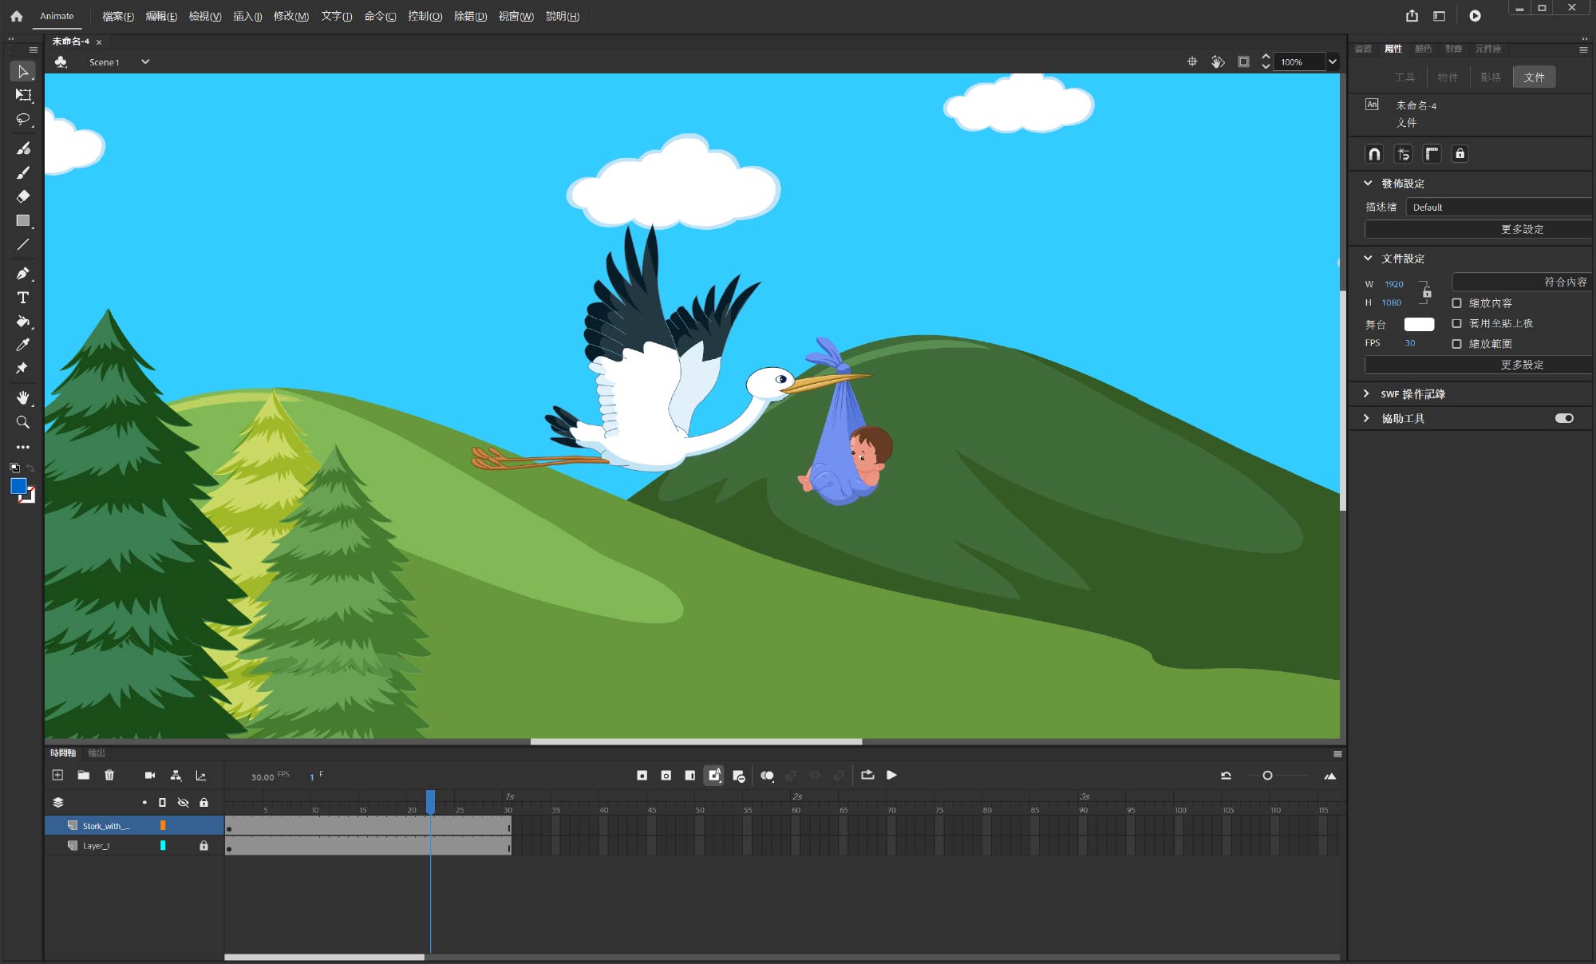Check the 套用至貼上板 option
Image resolution: width=1596 pixels, height=964 pixels.
[1456, 323]
